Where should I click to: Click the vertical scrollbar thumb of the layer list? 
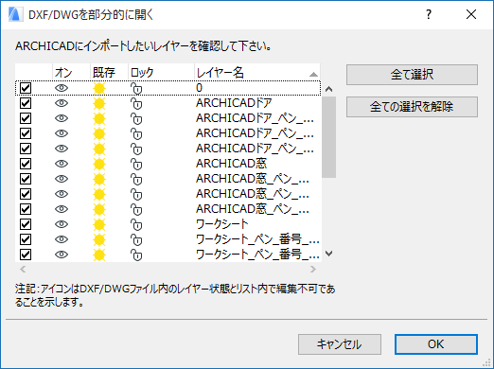pyautogui.click(x=328, y=137)
